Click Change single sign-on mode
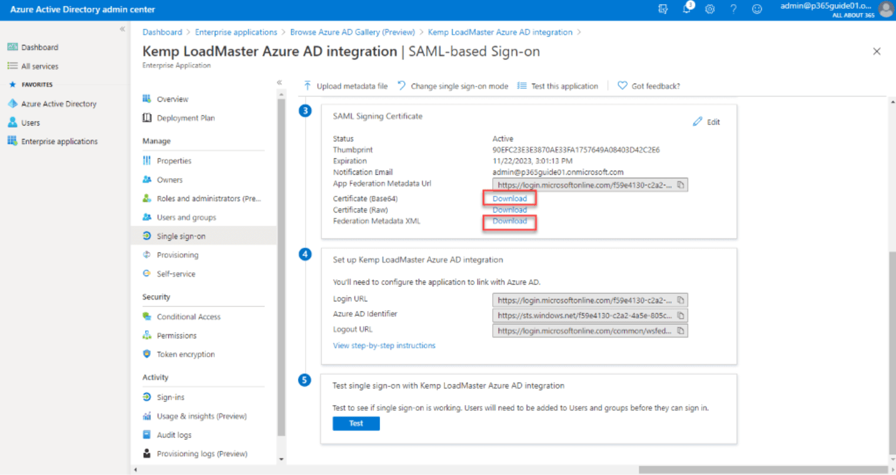The height and width of the screenshot is (475, 896). (453, 86)
